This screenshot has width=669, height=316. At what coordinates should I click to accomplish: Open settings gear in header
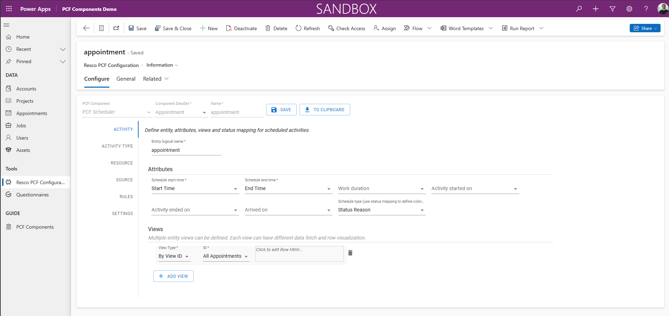pyautogui.click(x=629, y=9)
